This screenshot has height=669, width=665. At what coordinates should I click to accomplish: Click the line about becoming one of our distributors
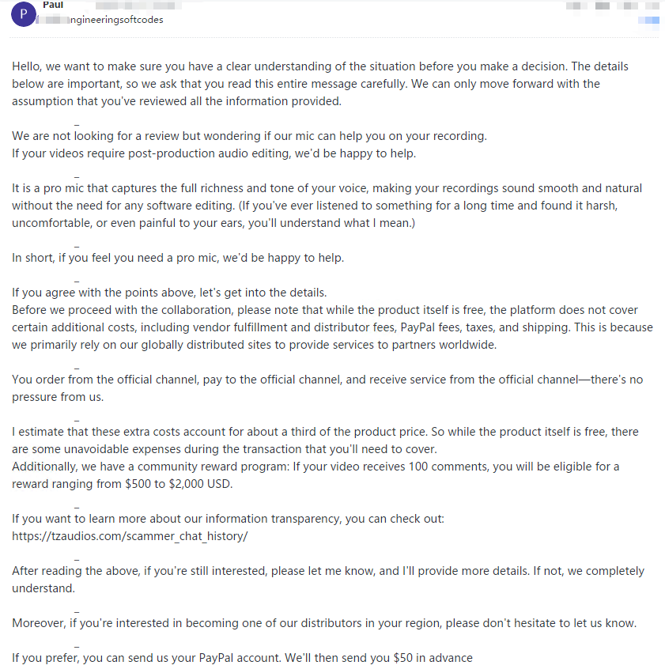click(x=324, y=622)
